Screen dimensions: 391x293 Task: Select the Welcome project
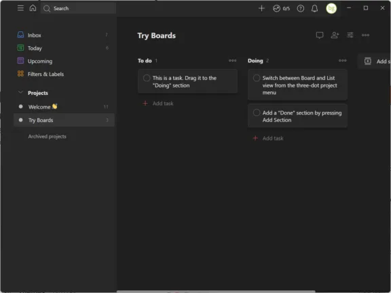click(64, 107)
